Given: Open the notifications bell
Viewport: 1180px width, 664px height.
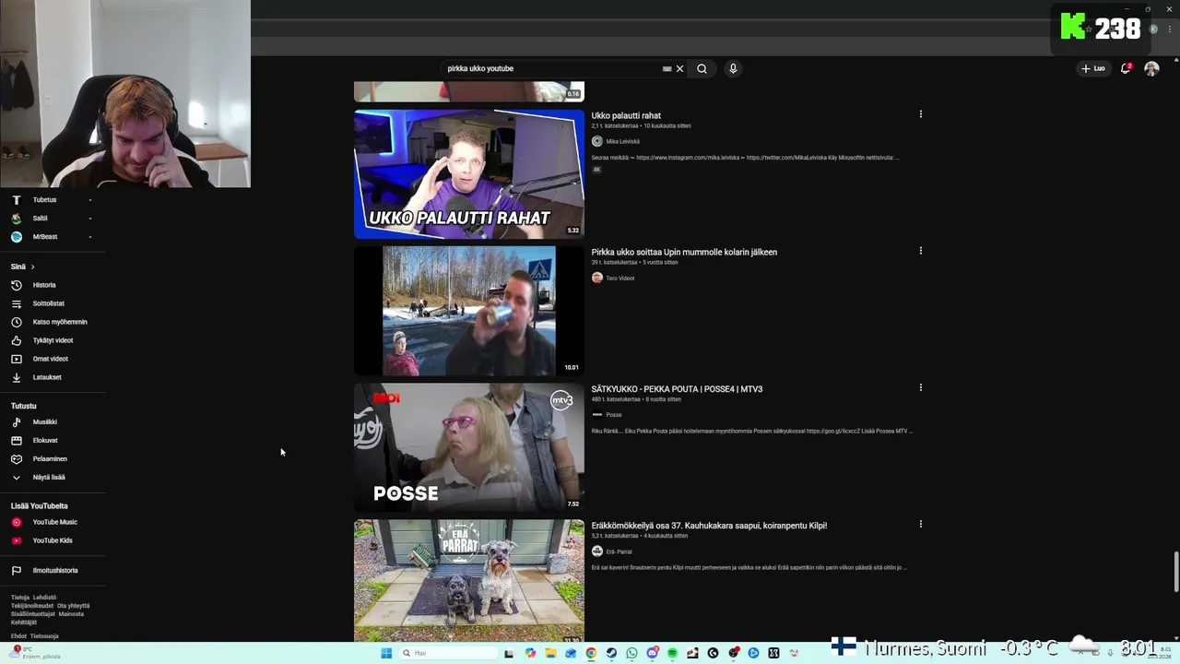Looking at the screenshot, I should click(1126, 68).
